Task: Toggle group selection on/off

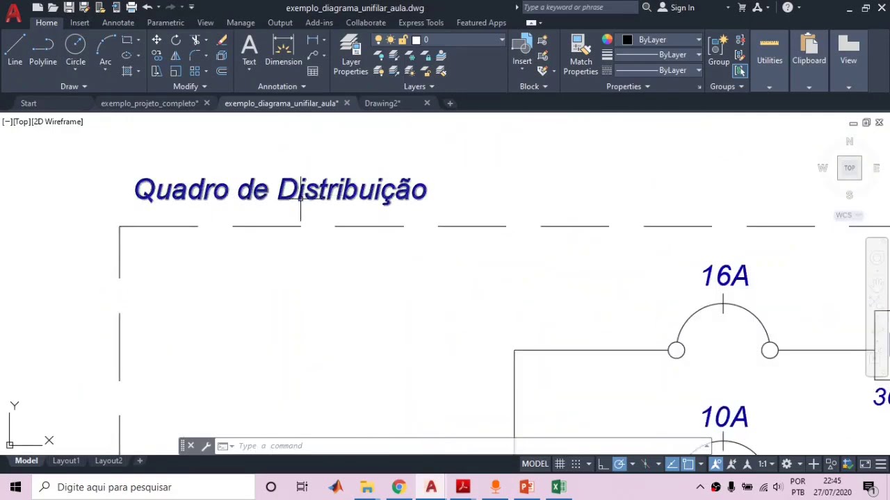Action: point(741,71)
